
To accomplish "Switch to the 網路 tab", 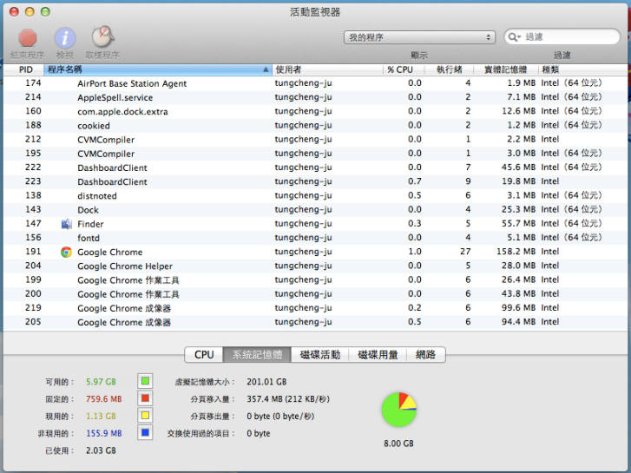I will 426,355.
